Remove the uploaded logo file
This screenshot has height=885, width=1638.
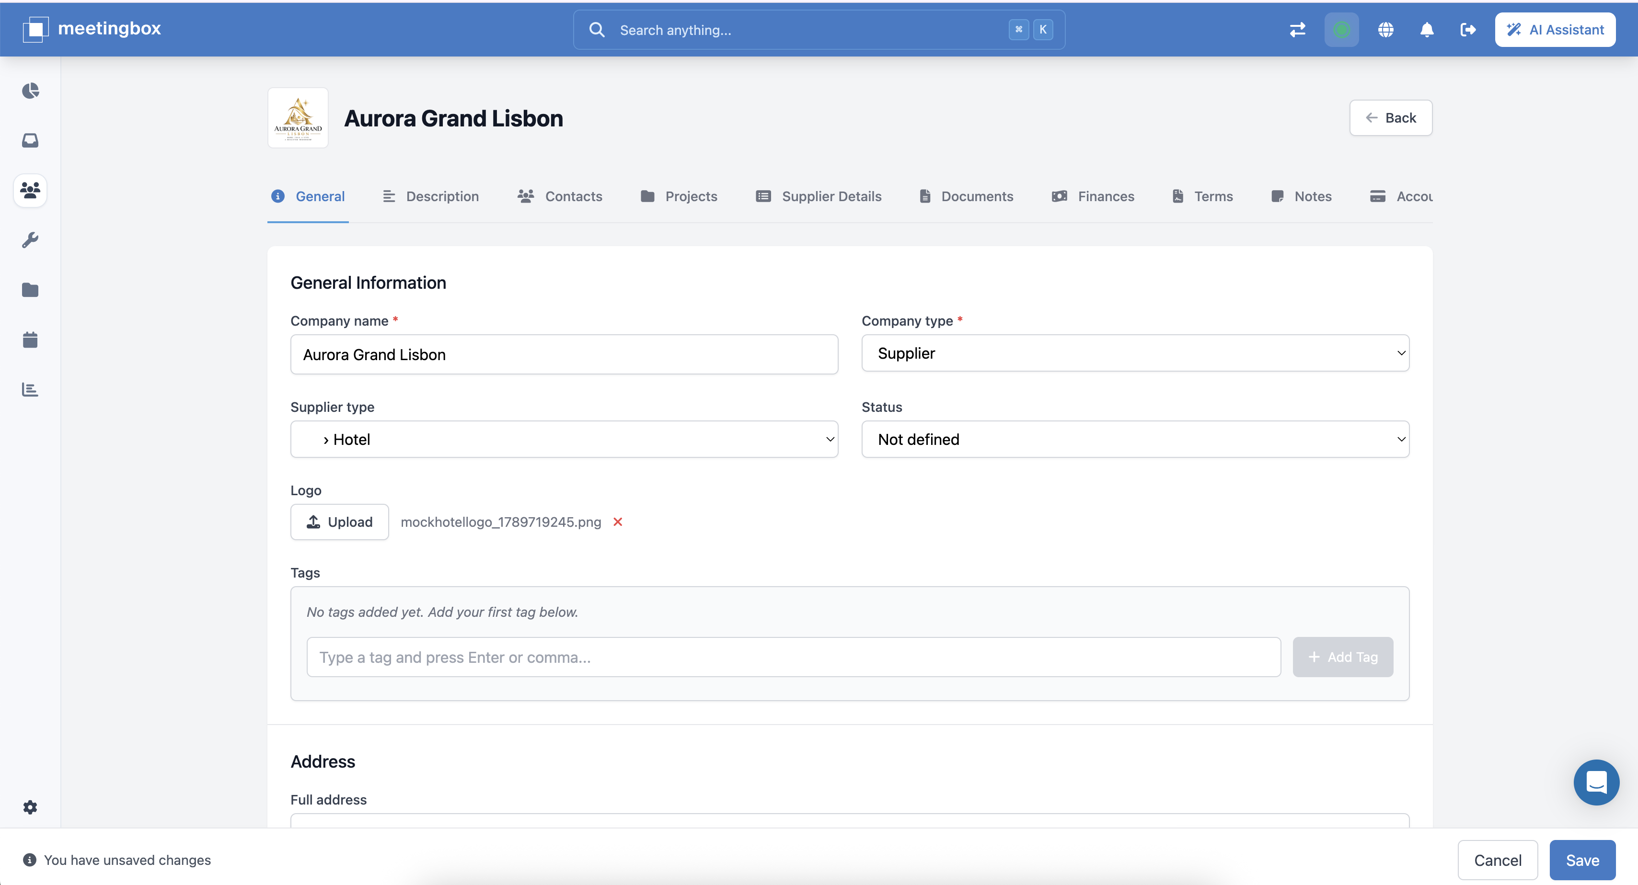click(617, 522)
